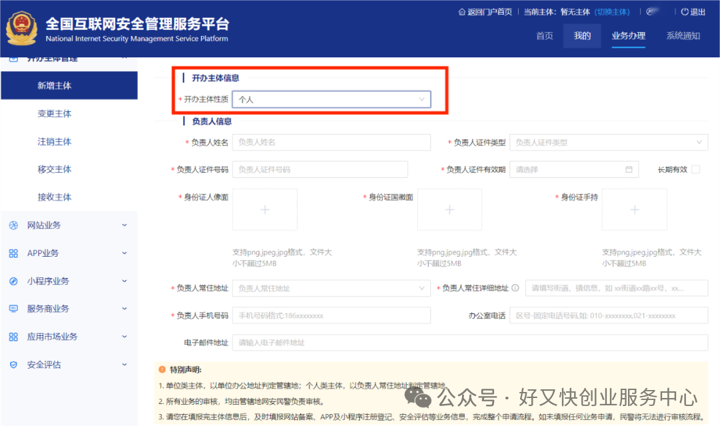
Task: Click the plus upload box for 身份证人像面
Action: point(265,210)
